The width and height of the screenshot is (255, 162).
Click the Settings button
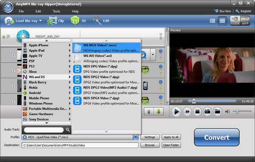150,137
